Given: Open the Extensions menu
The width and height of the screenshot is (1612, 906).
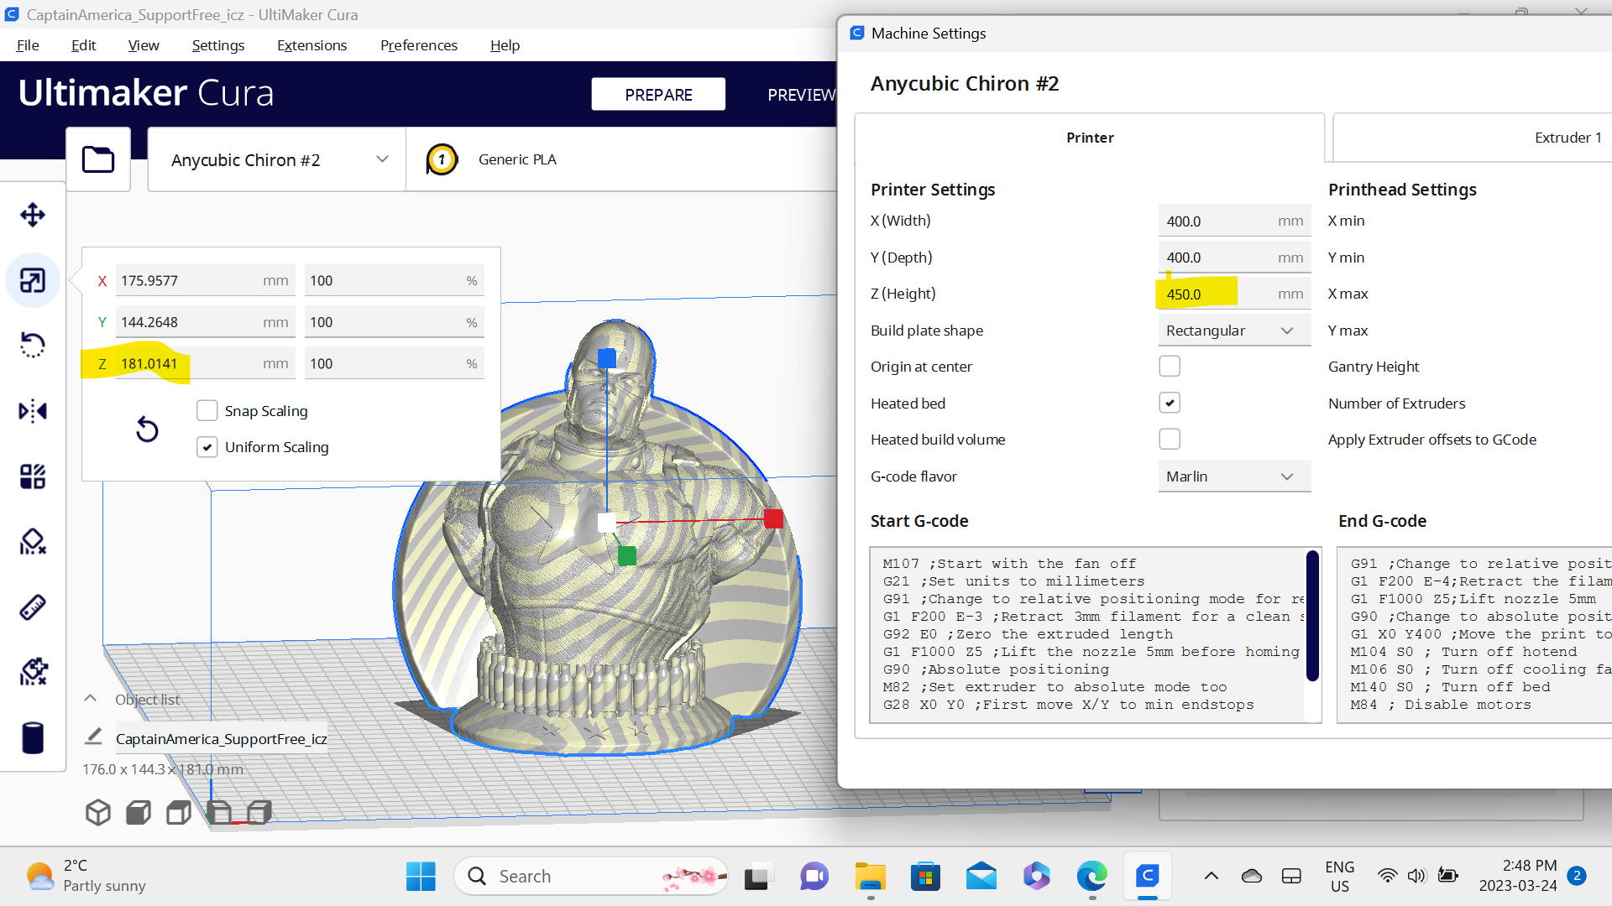Looking at the screenshot, I should point(311,45).
